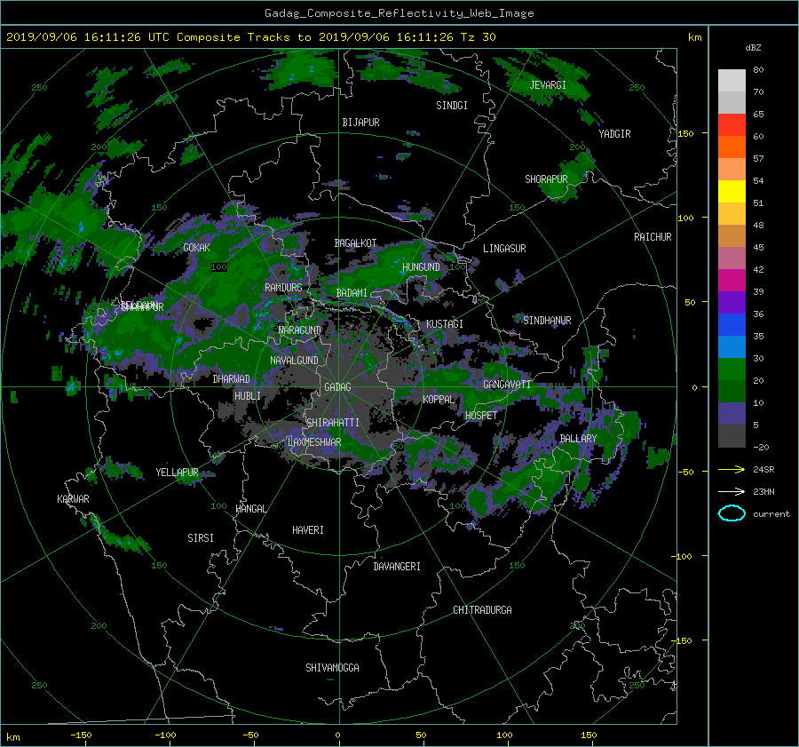The image size is (799, 747).
Task: Click the white 80 dBZ color swatch
Action: 732,80
